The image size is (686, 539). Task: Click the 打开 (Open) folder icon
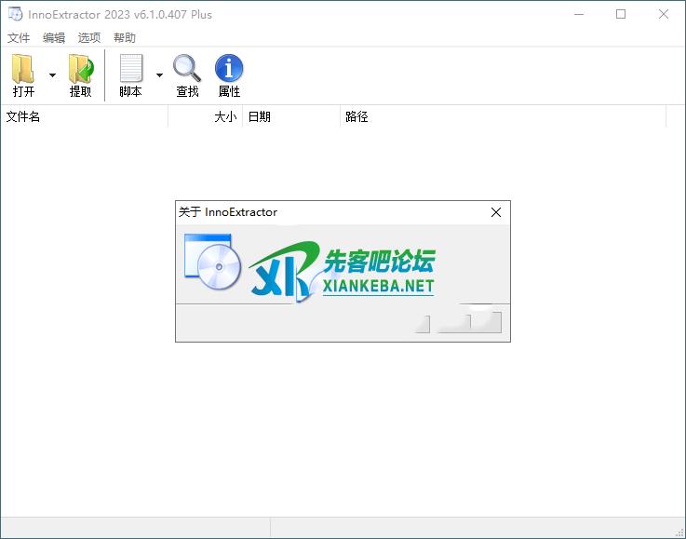pyautogui.click(x=23, y=69)
